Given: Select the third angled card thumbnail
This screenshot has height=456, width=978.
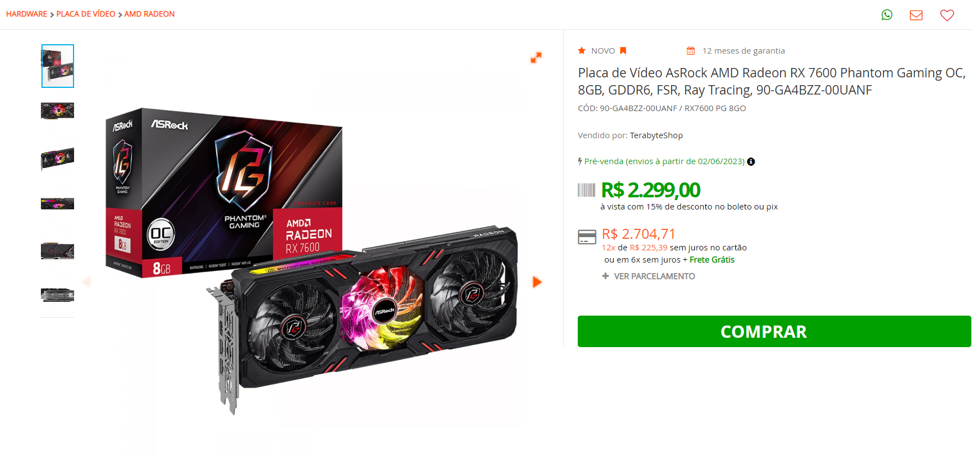Looking at the screenshot, I should 57,159.
